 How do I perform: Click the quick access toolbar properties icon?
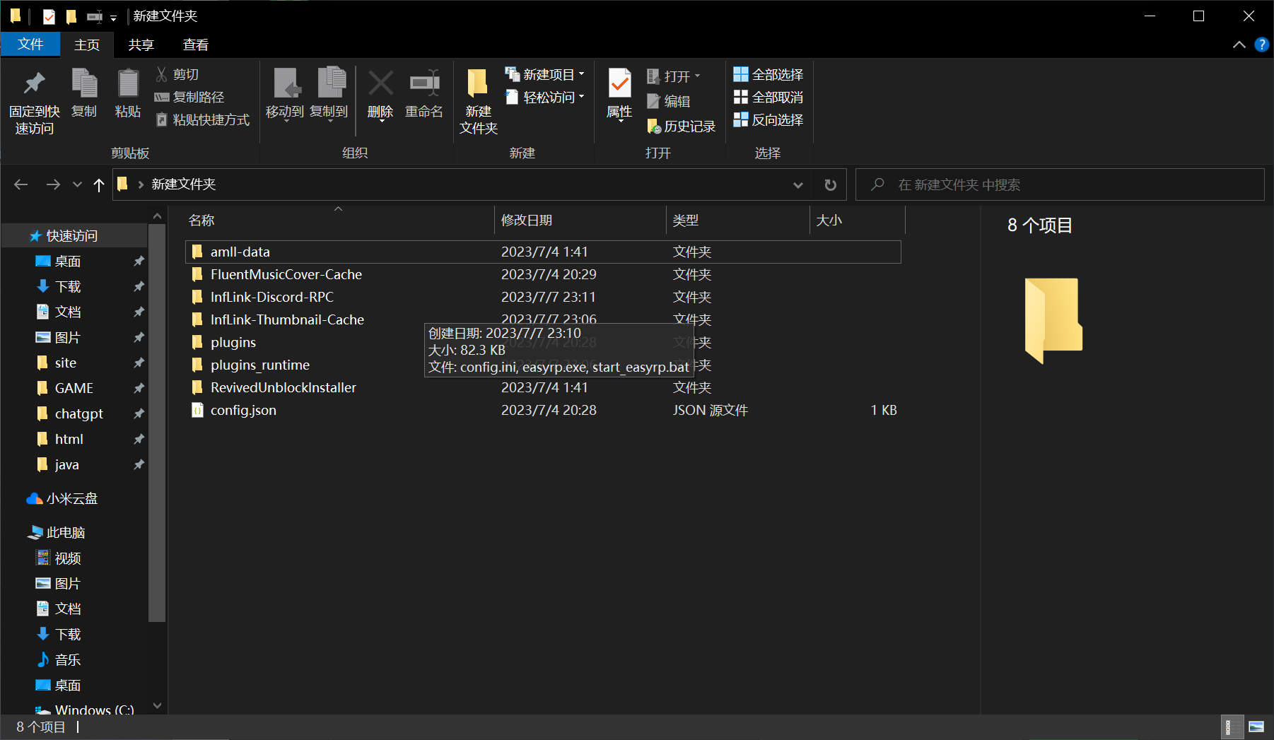pyautogui.click(x=49, y=16)
